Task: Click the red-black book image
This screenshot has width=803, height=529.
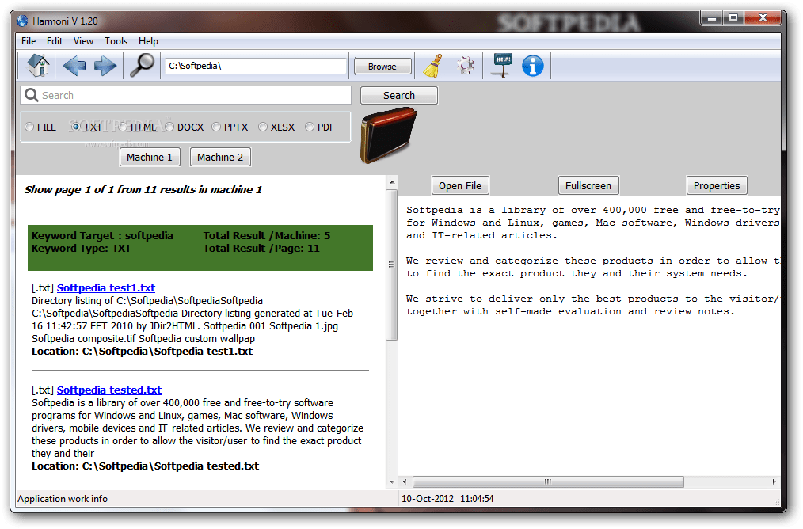Action: click(x=388, y=135)
